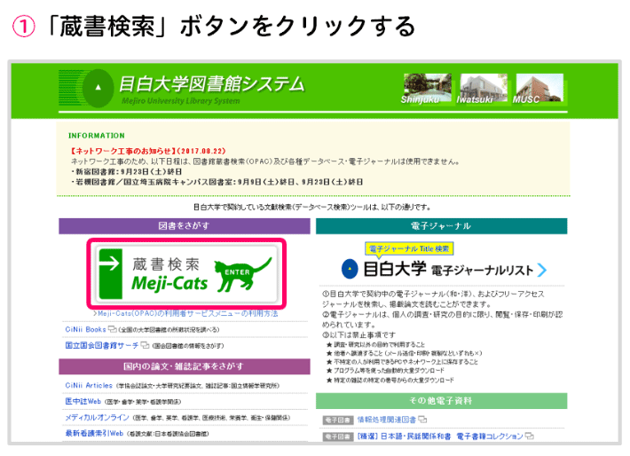Click the INFORMATION heading
Viewport: 630px width, 456px height.
coord(97,136)
